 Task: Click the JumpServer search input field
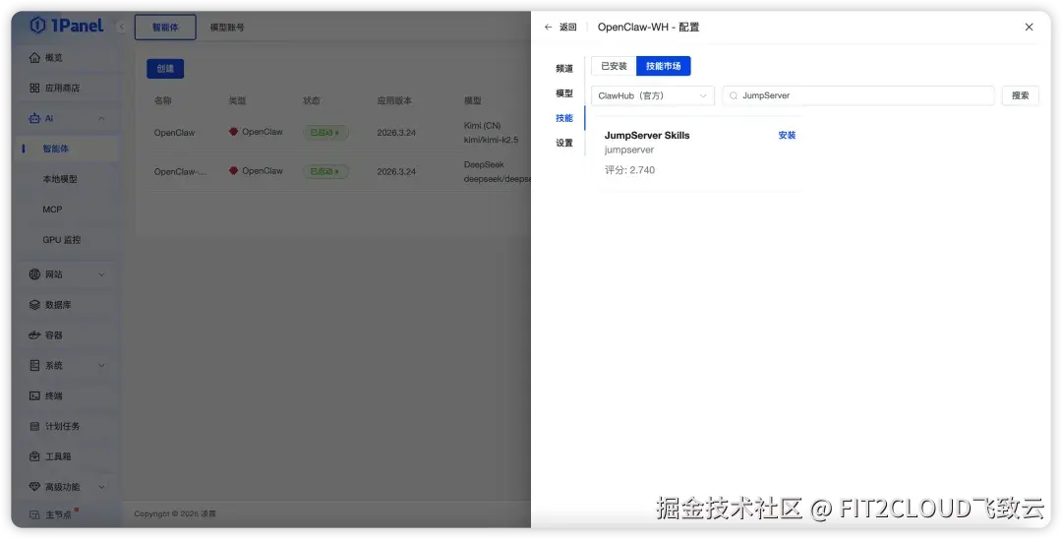tap(858, 95)
